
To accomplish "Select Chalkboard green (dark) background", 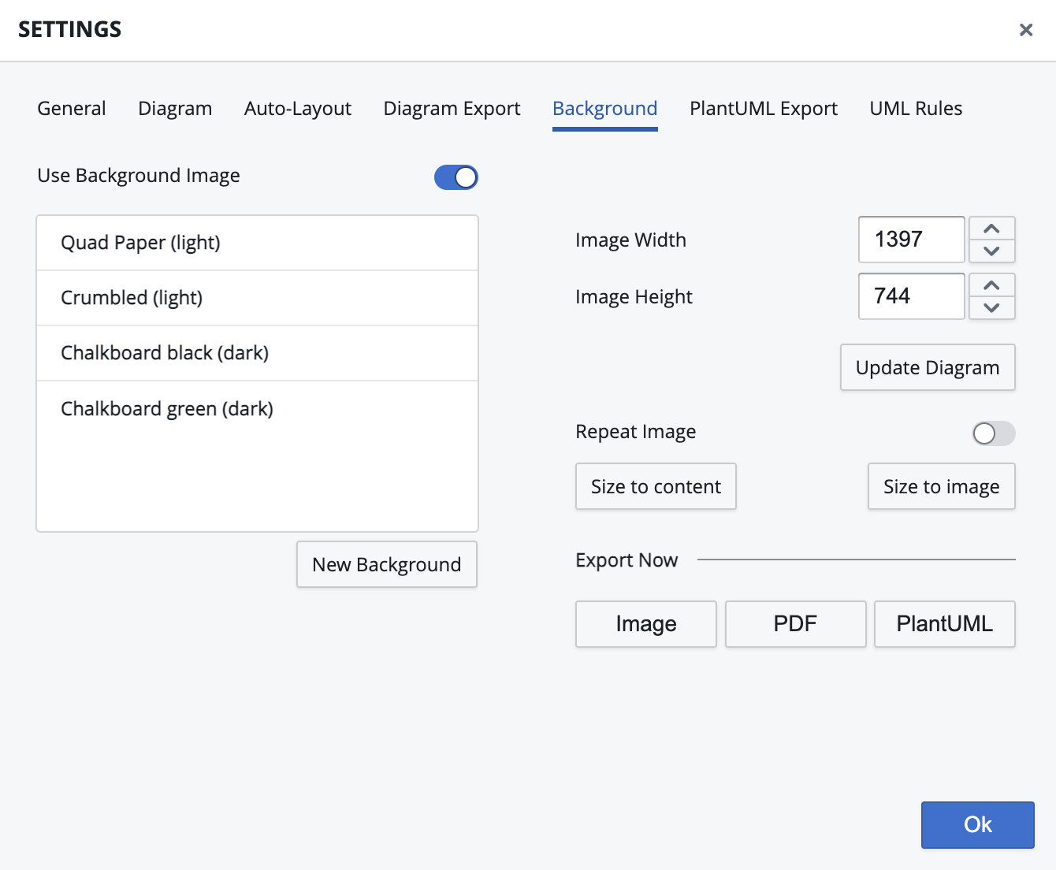I will 257,409.
